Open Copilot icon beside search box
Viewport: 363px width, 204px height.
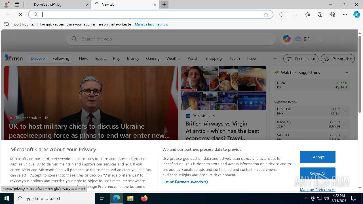coord(286,39)
